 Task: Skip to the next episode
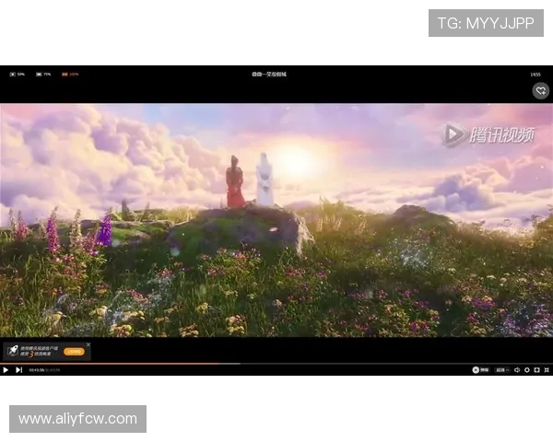(18, 370)
